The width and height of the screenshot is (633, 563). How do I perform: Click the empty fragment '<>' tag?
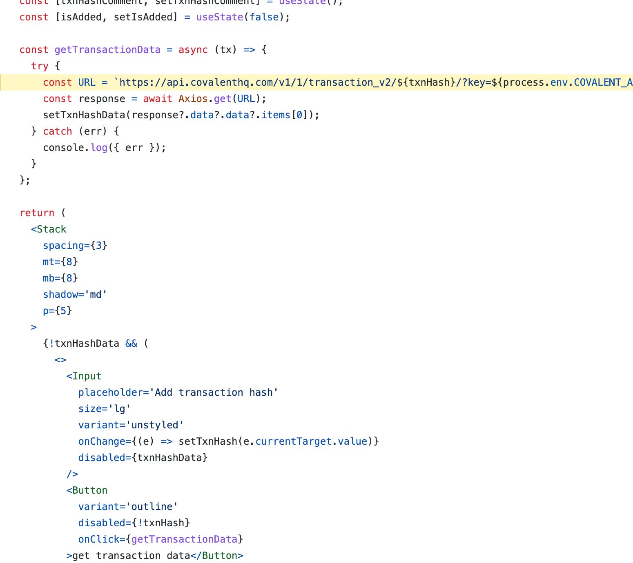pos(60,360)
